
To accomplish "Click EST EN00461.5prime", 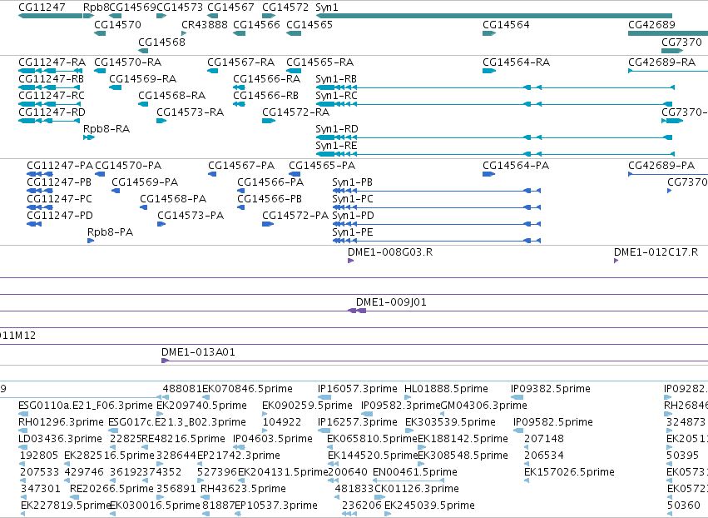I will coord(415,472).
